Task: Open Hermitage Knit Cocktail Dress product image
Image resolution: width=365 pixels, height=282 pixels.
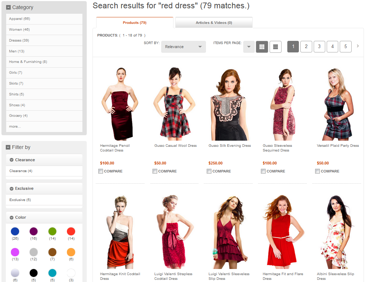Action: (x=120, y=232)
